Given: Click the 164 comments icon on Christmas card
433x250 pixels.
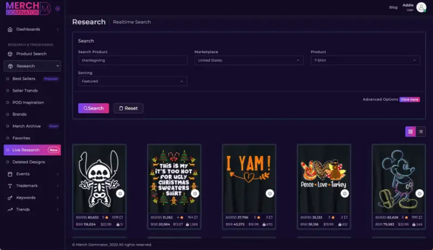Looking at the screenshot, I should click(196, 218).
